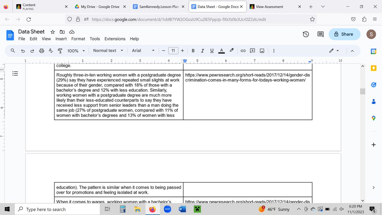Show all comments panel
The image size is (382, 215).
click(x=321, y=34)
